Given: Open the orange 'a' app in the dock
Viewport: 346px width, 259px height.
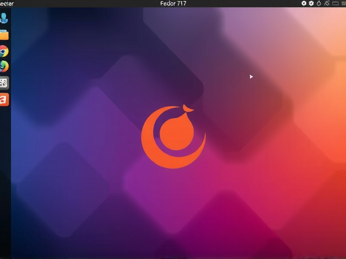Looking at the screenshot, I should 4,98.
